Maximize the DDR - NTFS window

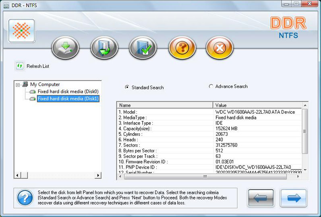click(x=296, y=4)
